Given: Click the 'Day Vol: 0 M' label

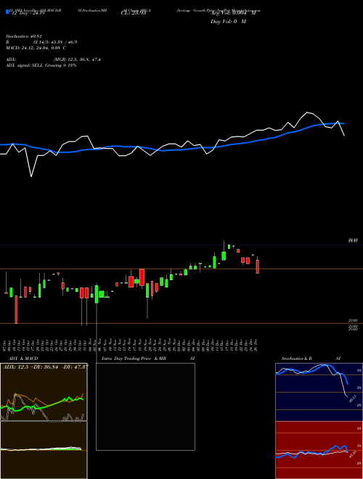Looking at the screenshot, I should coord(228,21).
